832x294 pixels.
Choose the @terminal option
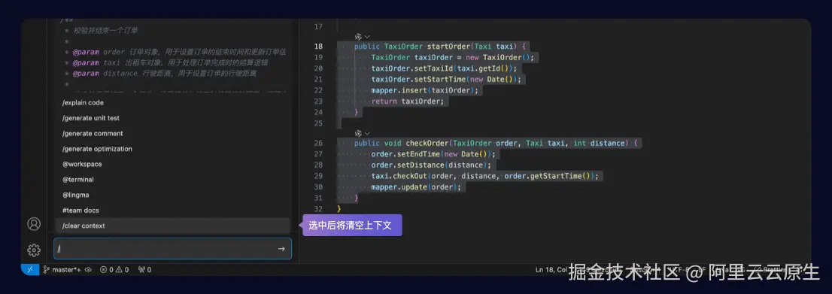pos(173,180)
